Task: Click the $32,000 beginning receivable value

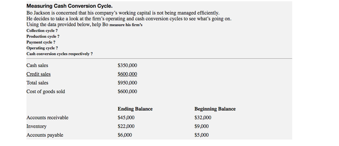Action: [x=203, y=118]
